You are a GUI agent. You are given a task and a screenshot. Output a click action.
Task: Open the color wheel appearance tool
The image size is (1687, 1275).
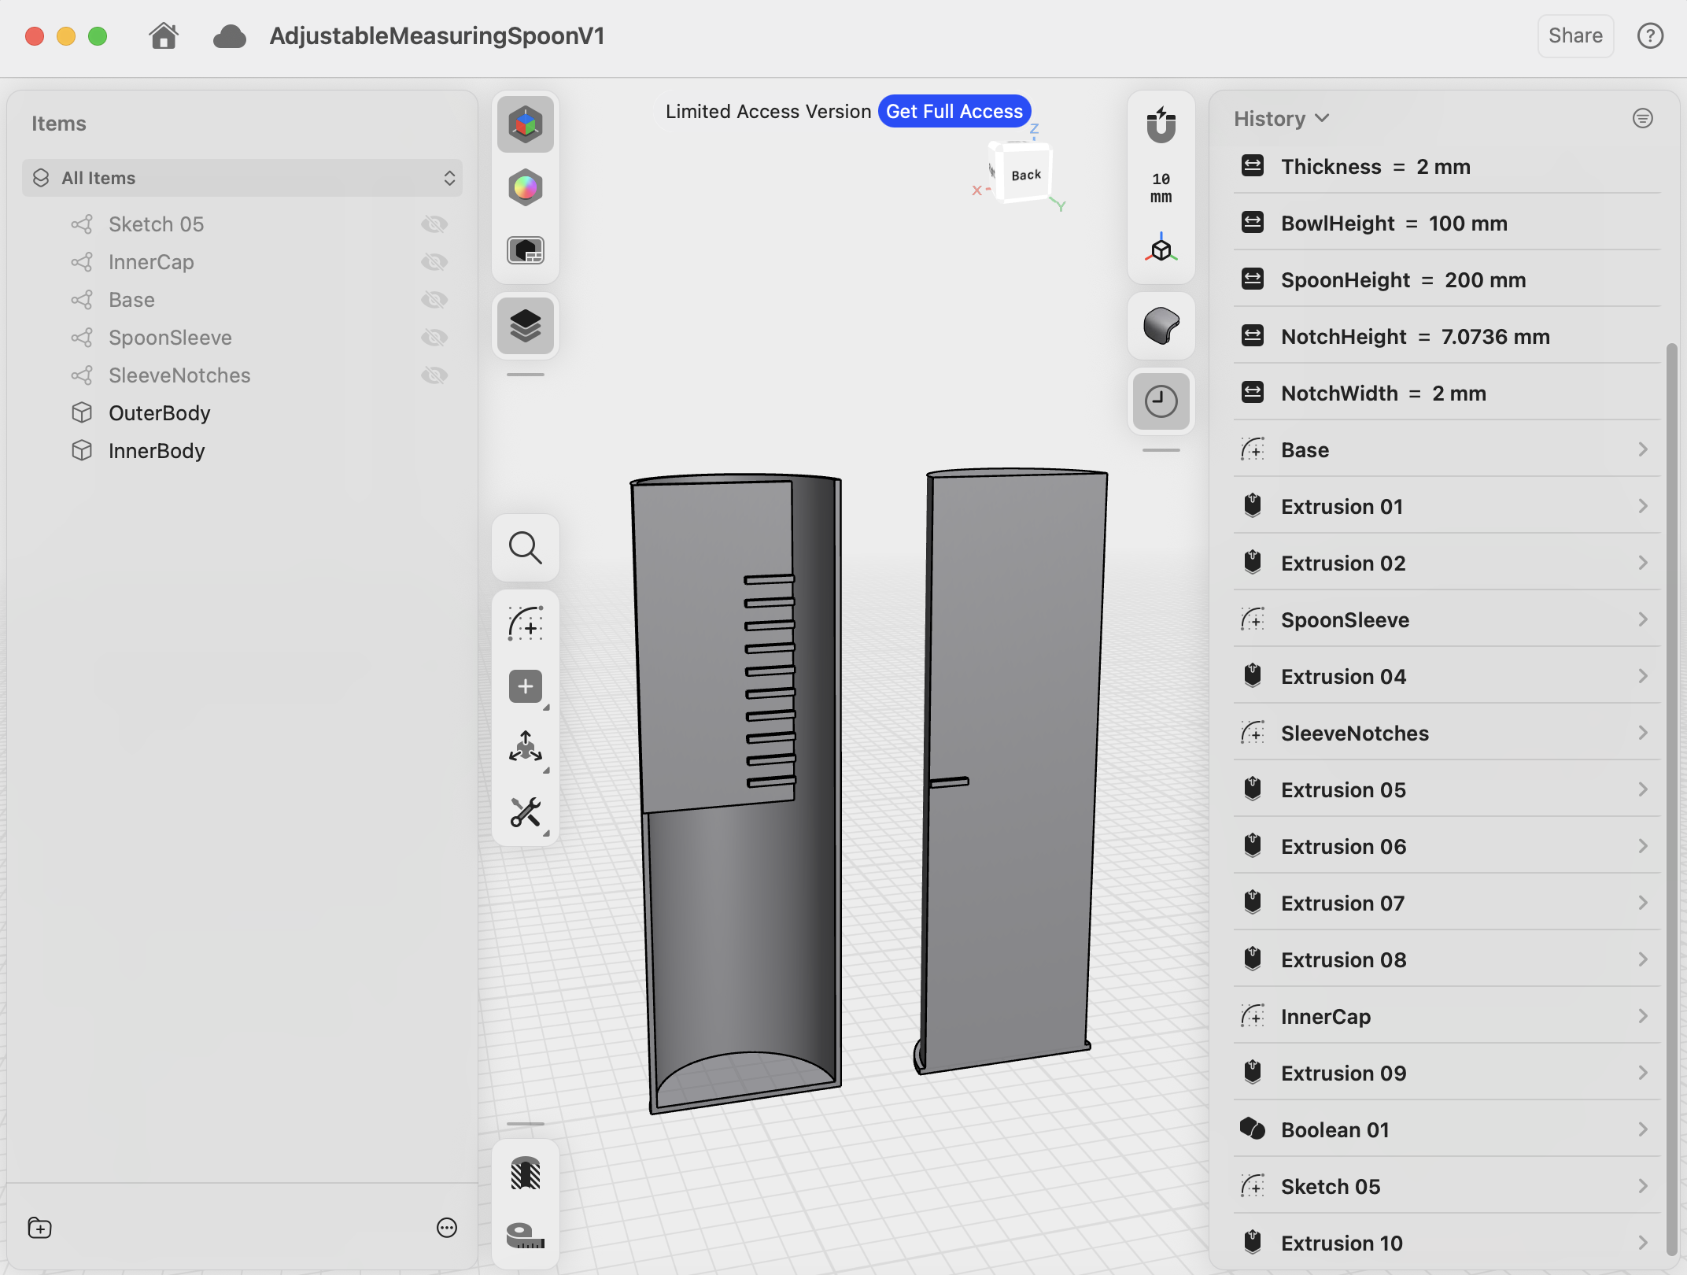[x=526, y=187]
